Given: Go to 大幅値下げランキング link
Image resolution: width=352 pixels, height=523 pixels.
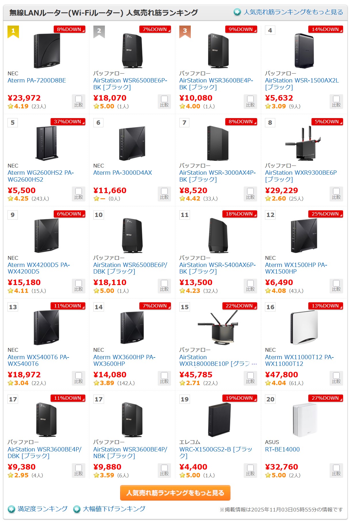Looking at the screenshot, I should tap(114, 509).
